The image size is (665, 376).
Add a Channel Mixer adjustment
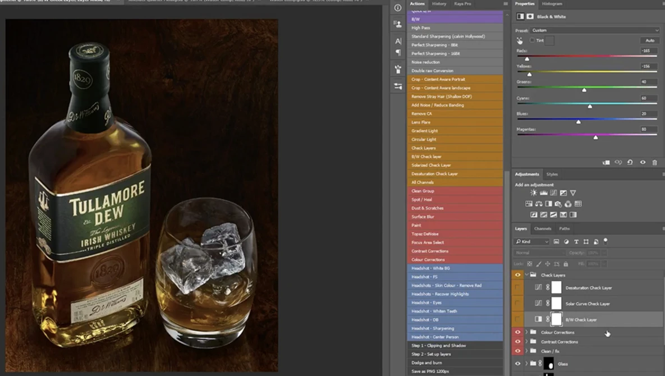point(568,204)
